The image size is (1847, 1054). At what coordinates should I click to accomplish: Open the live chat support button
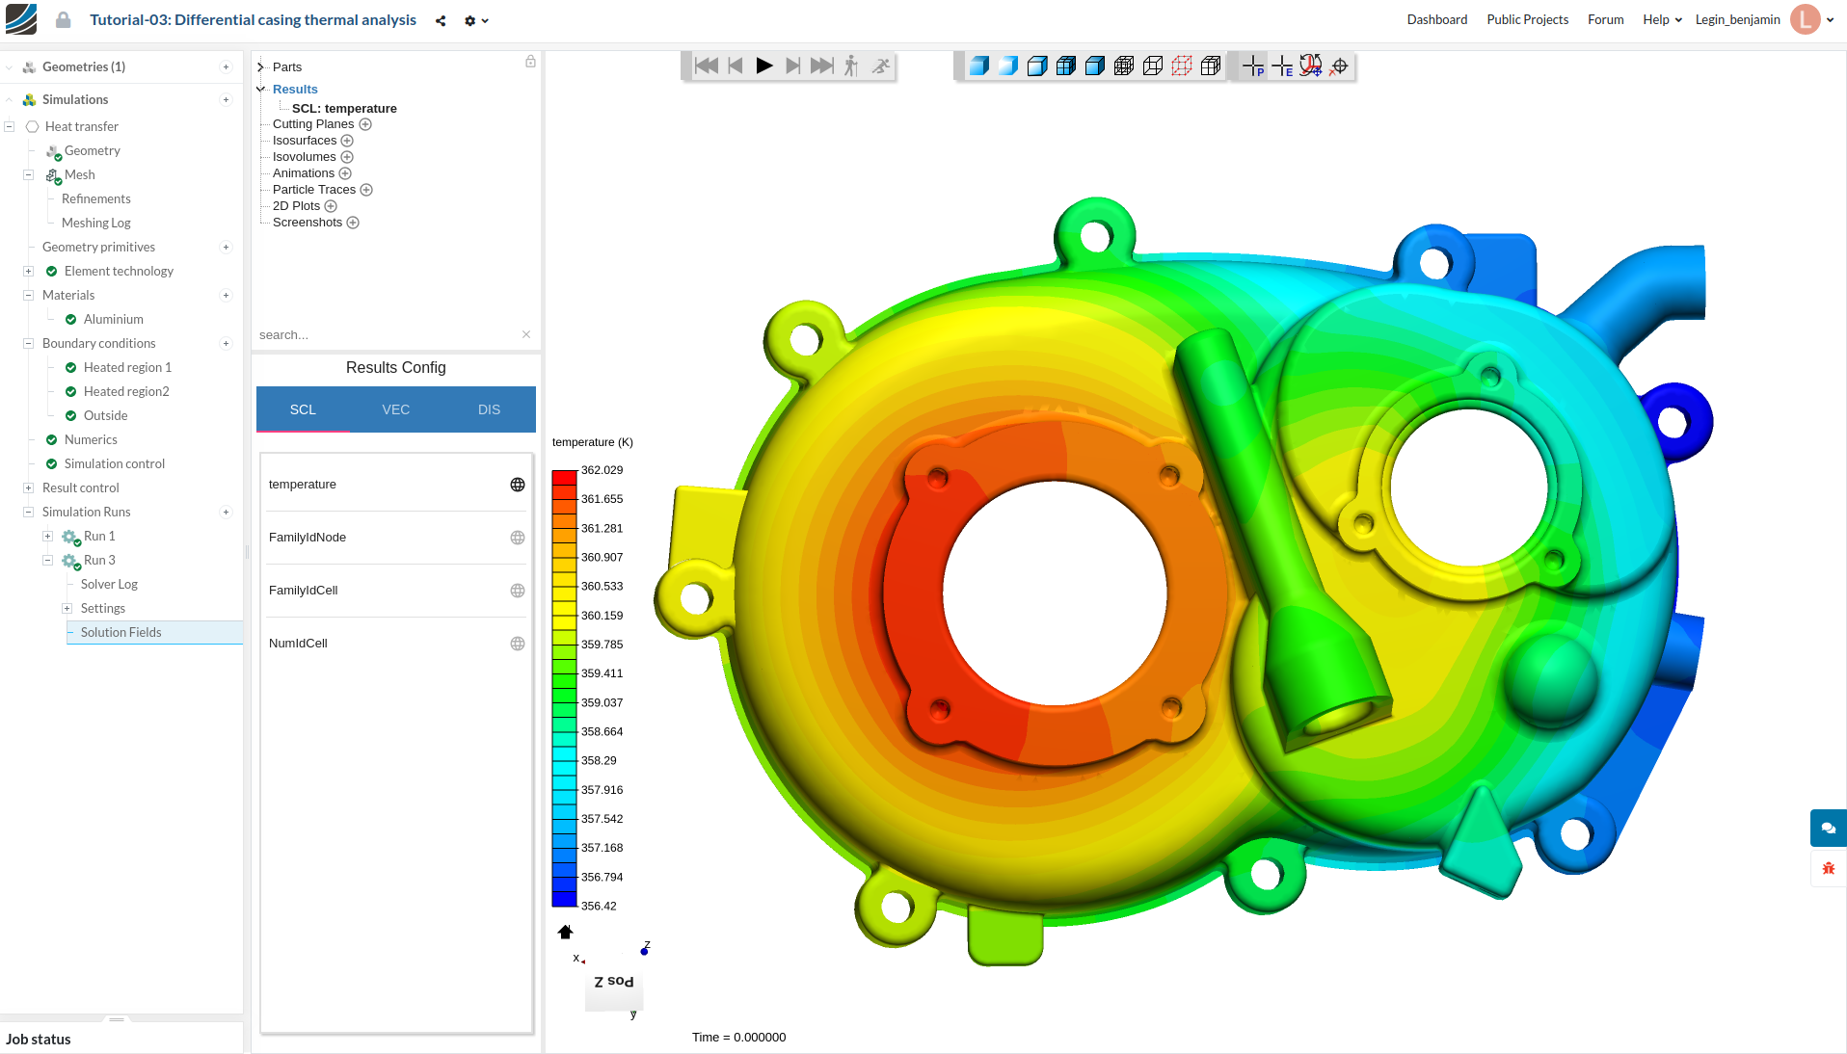click(x=1828, y=829)
